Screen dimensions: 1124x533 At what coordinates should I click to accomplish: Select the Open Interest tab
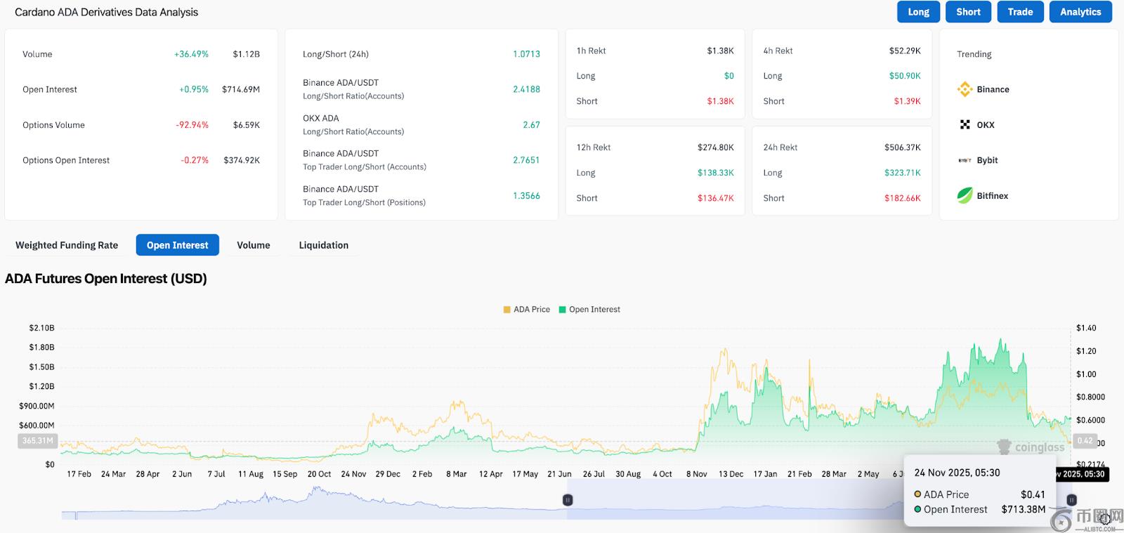[177, 245]
